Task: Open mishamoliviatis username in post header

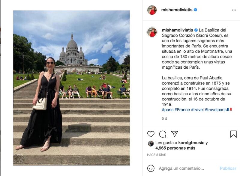Action: [x=177, y=10]
